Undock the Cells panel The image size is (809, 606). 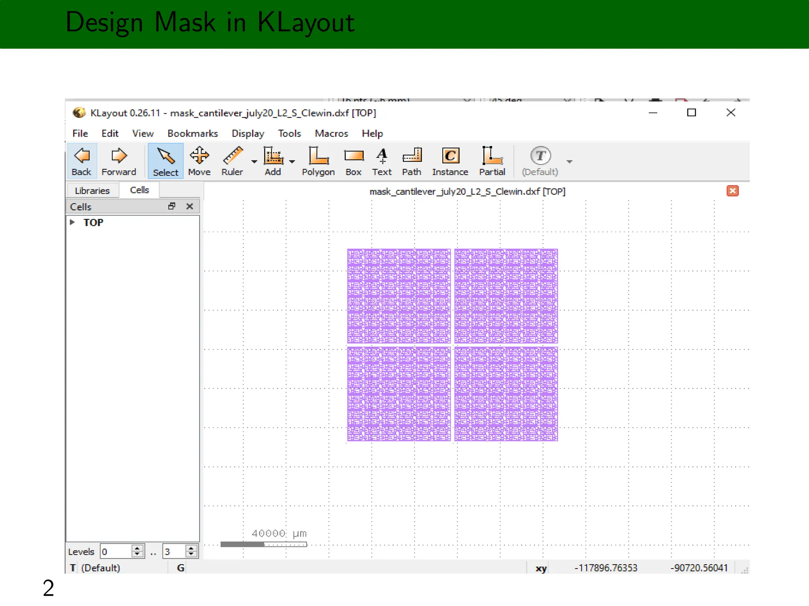point(172,206)
